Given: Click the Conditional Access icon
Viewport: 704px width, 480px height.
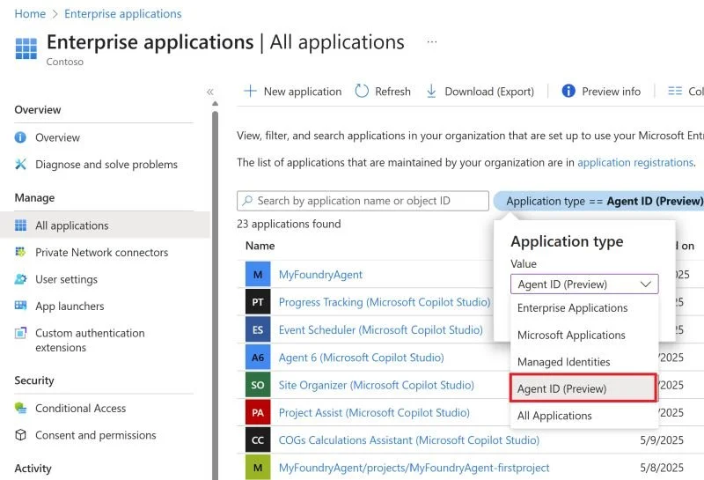Looking at the screenshot, I should (20, 408).
